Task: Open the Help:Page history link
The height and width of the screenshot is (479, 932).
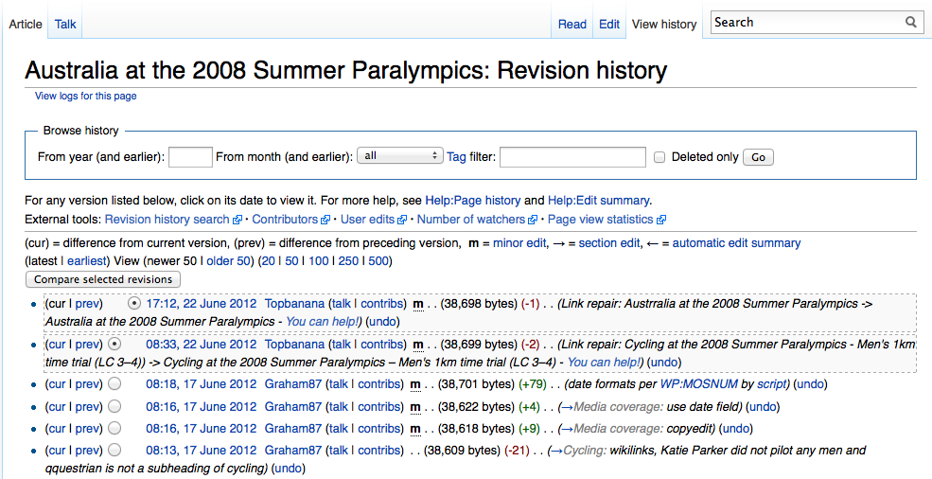Action: tap(472, 201)
